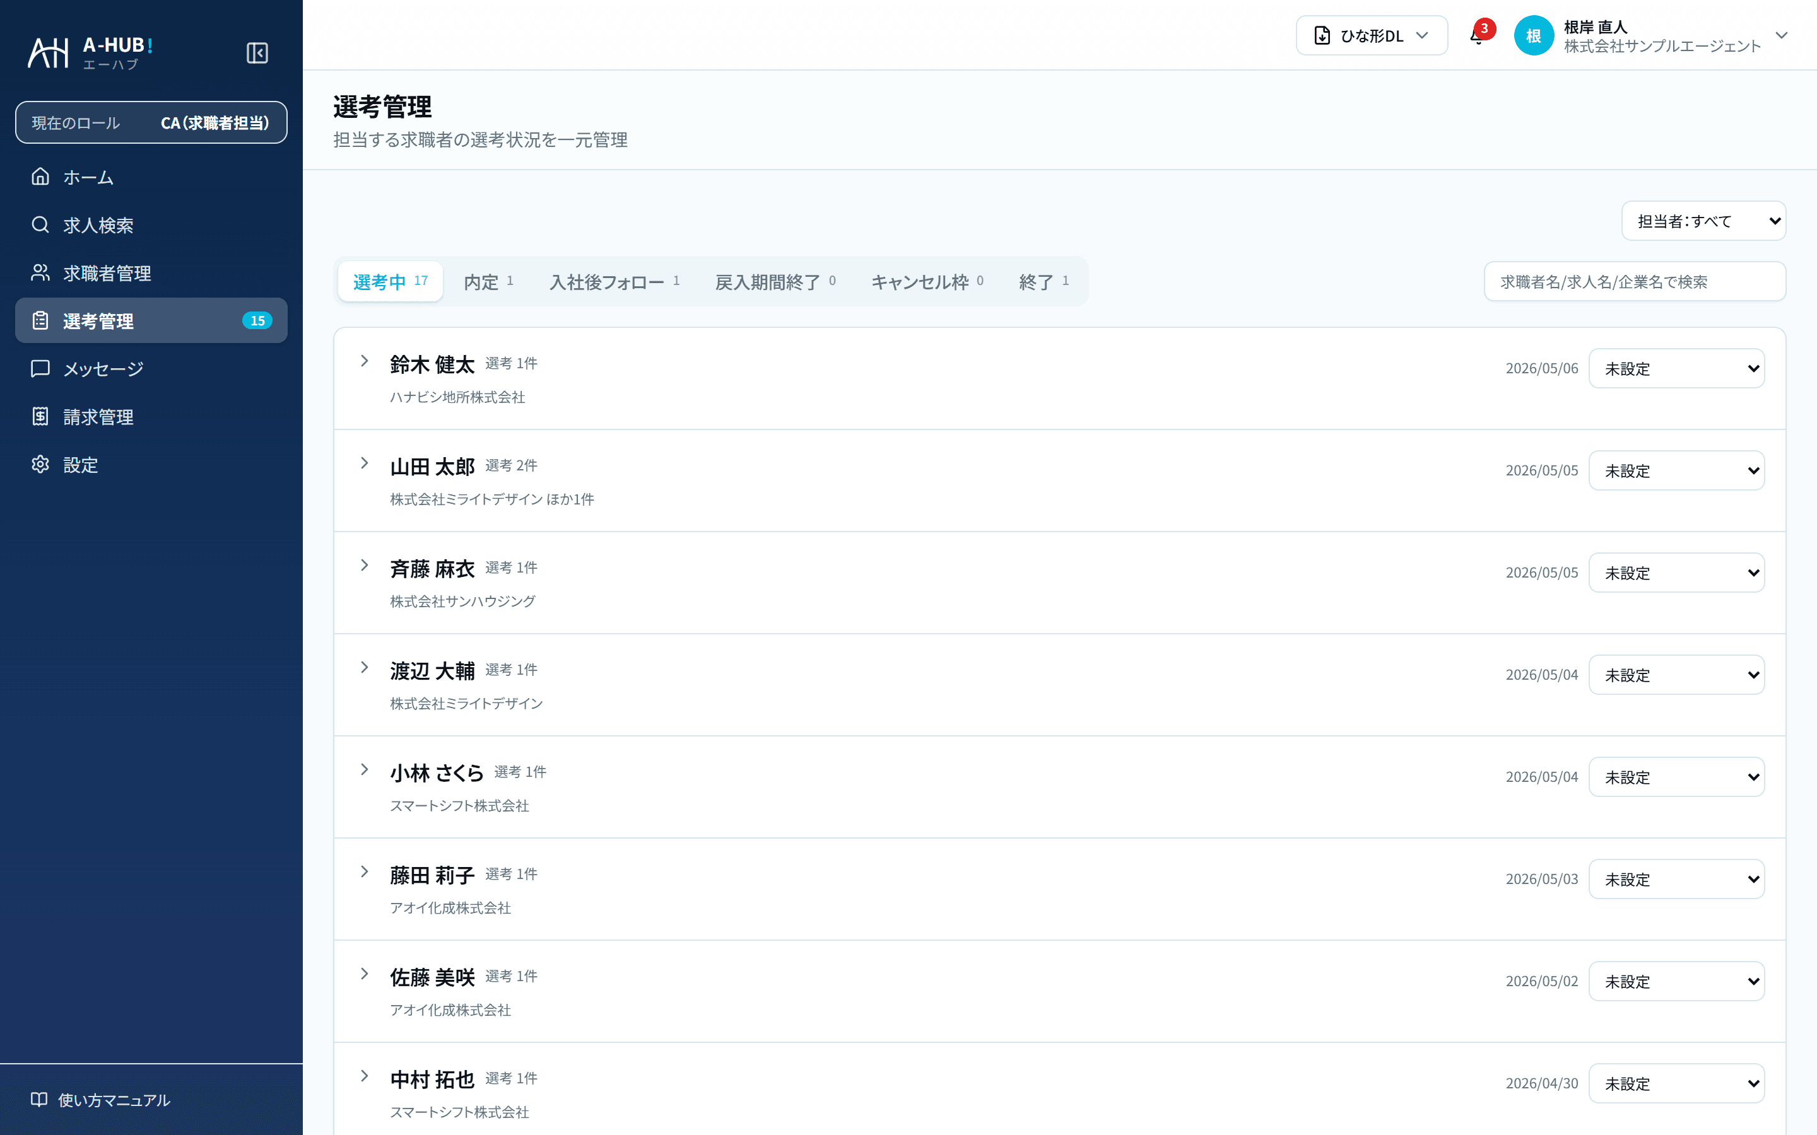Click the 求職者名/求人名/企業名で検索 search field
This screenshot has height=1135, width=1817.
(1635, 281)
